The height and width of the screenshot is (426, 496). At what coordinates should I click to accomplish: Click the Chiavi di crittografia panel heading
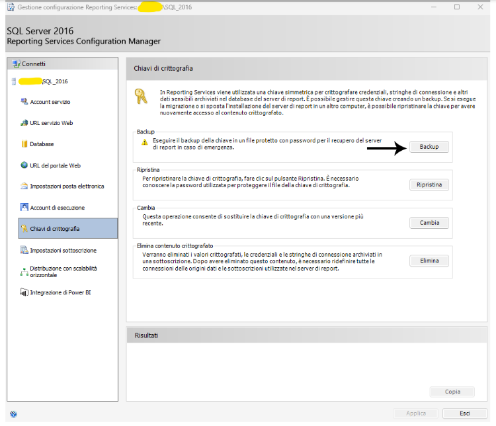click(x=163, y=68)
